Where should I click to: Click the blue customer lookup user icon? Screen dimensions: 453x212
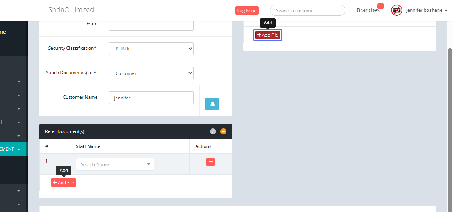click(212, 104)
